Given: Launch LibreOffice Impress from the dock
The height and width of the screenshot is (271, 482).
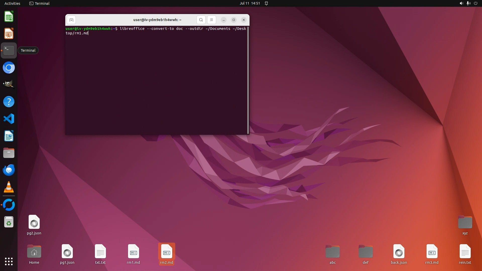Looking at the screenshot, I should (x=9, y=34).
